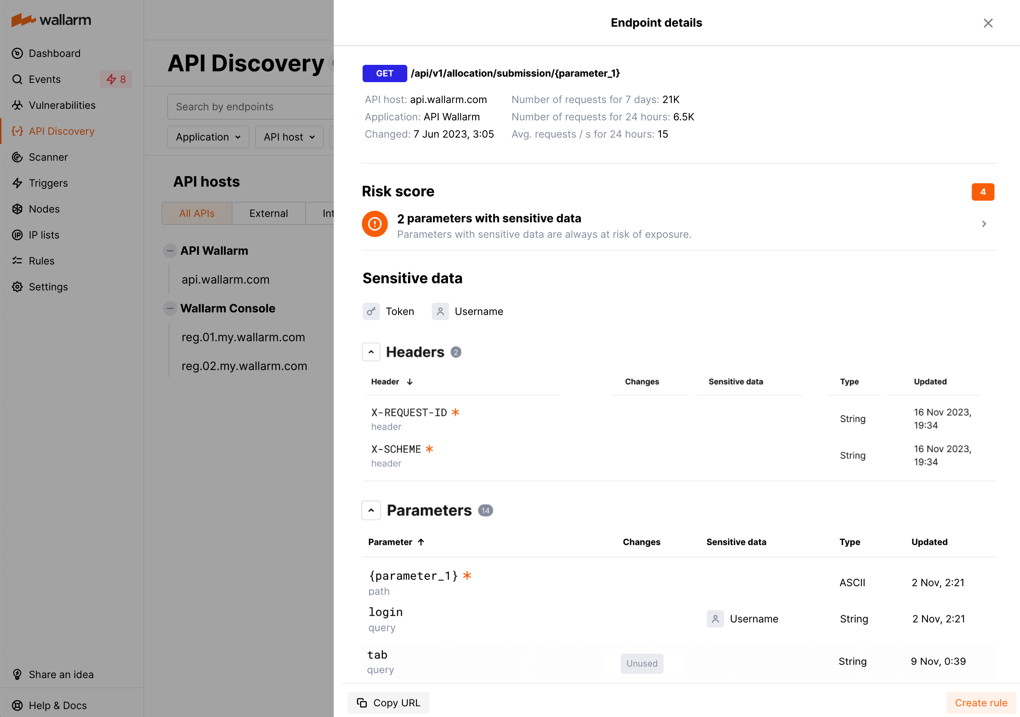Click the risk score badge 4
The width and height of the screenshot is (1020, 717).
983,192
